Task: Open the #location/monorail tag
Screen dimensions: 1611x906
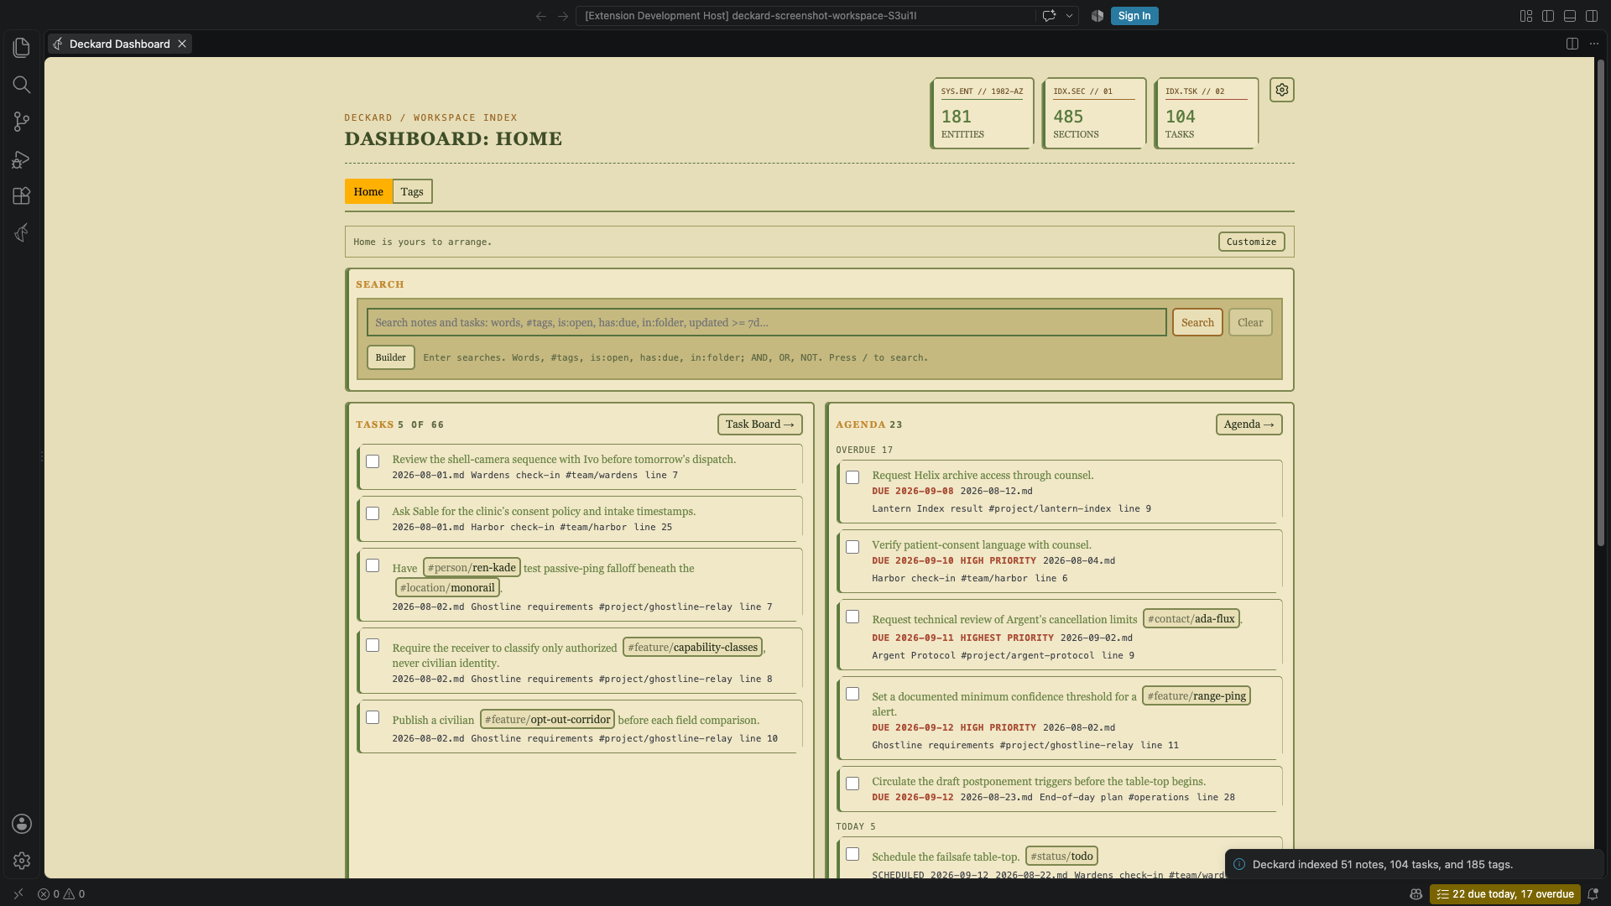Action: coord(447,588)
